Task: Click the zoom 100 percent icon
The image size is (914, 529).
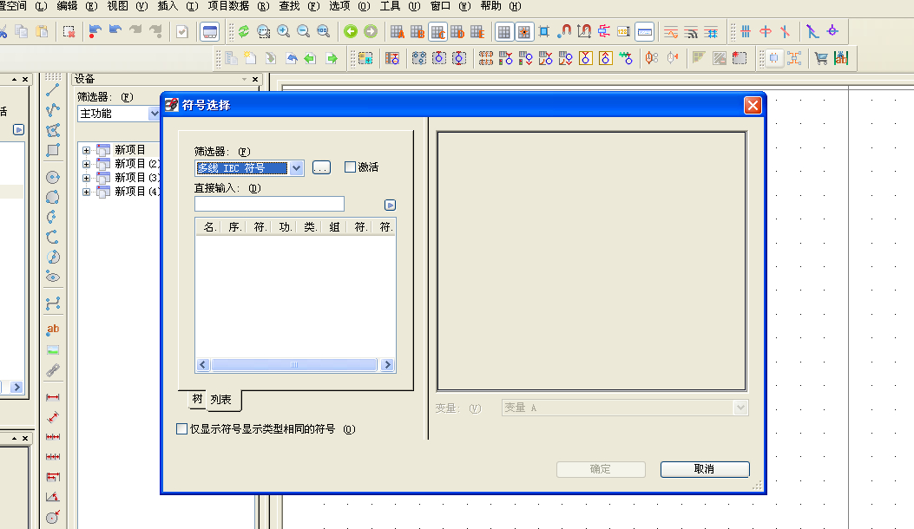Action: (323, 31)
